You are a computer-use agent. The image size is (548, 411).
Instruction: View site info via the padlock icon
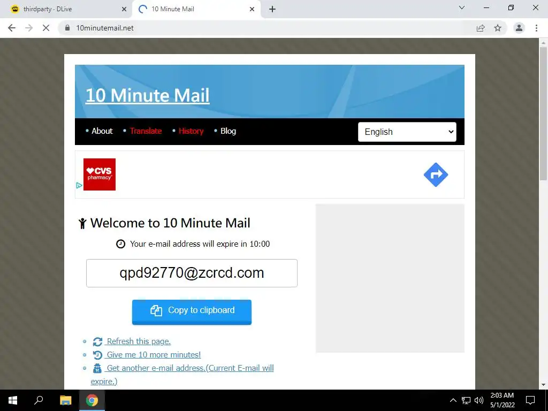[x=67, y=28]
